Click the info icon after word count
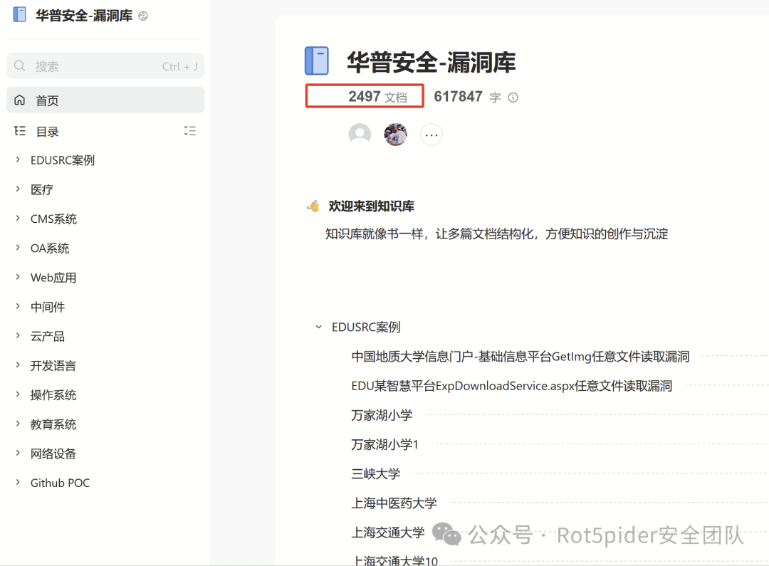769x566 pixels. (x=513, y=97)
